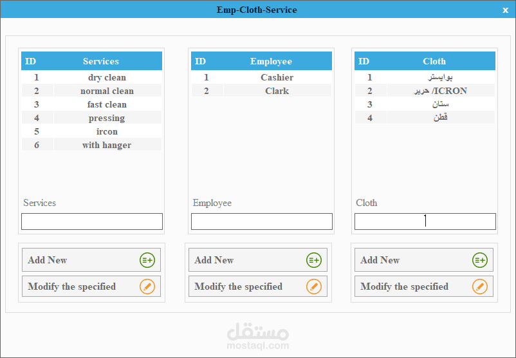Click the green add icon under Employee

pyautogui.click(x=314, y=260)
